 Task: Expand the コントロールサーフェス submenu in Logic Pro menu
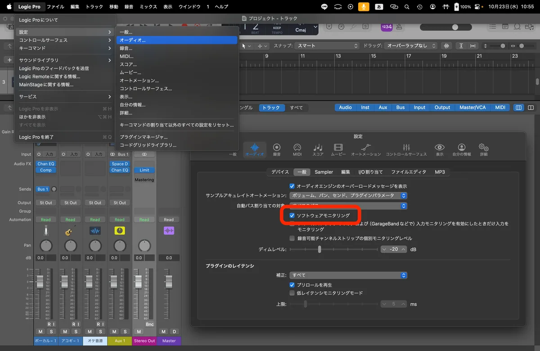click(x=65, y=40)
